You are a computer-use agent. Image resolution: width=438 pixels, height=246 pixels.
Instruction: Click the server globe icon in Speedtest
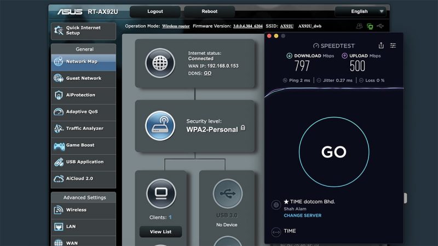[276, 205]
